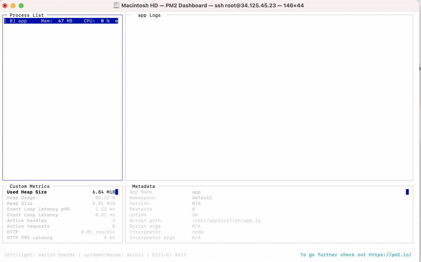Focus the Process List panel title

tap(27, 15)
